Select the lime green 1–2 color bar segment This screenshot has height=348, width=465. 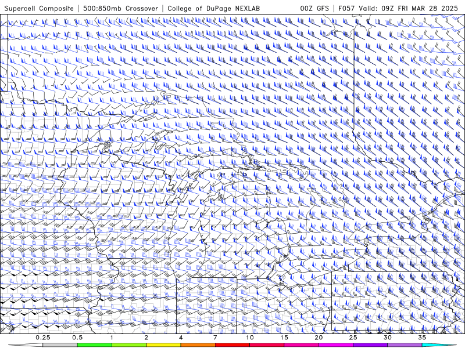tap(128, 345)
